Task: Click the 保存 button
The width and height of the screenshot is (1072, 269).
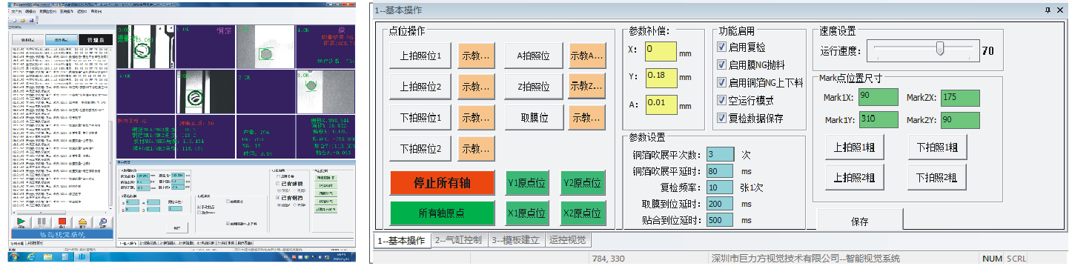Action: (x=859, y=221)
